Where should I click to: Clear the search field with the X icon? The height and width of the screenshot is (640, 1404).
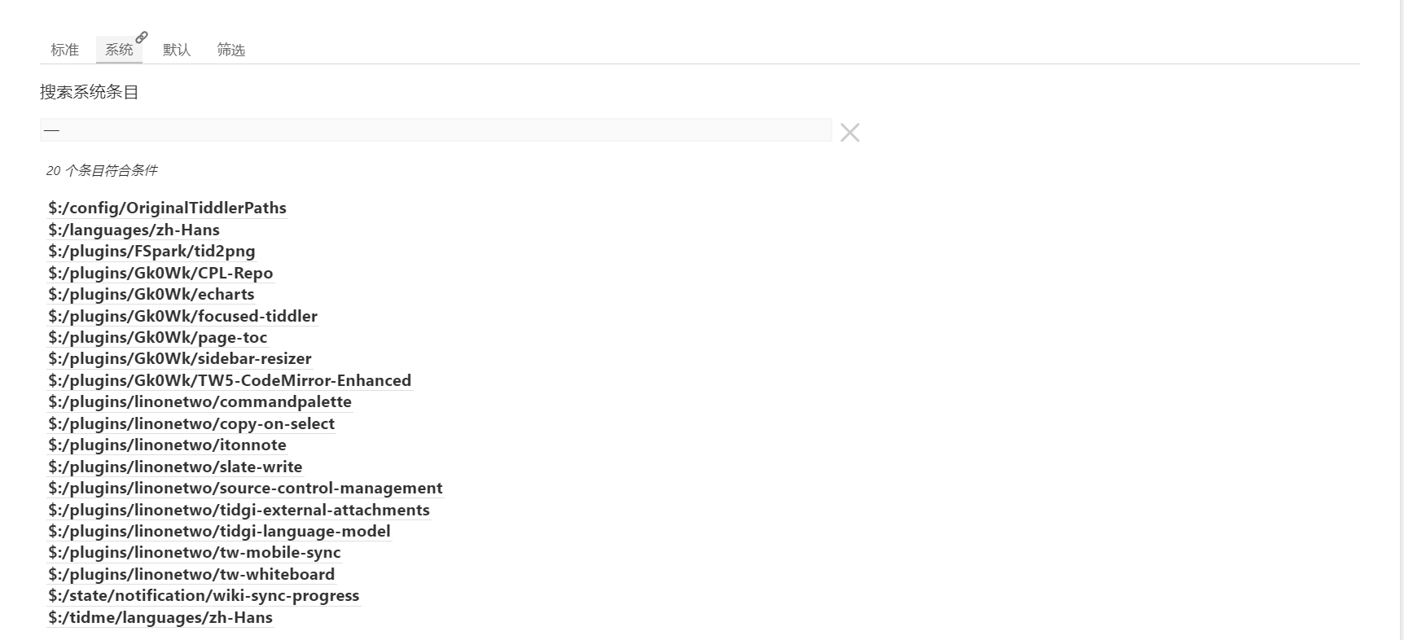pyautogui.click(x=849, y=132)
